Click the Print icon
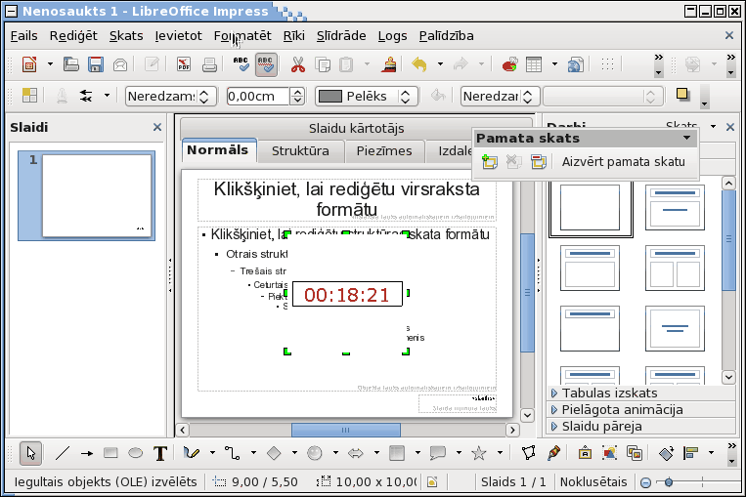The image size is (746, 497). click(209, 64)
